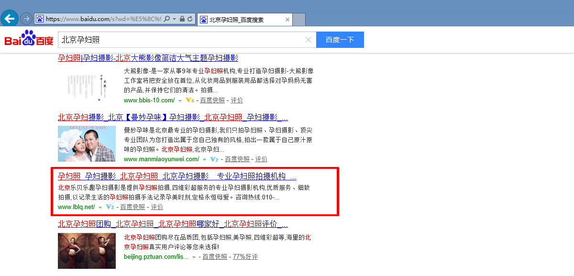
Task: Click the 百度一下 search button
Action: point(340,40)
